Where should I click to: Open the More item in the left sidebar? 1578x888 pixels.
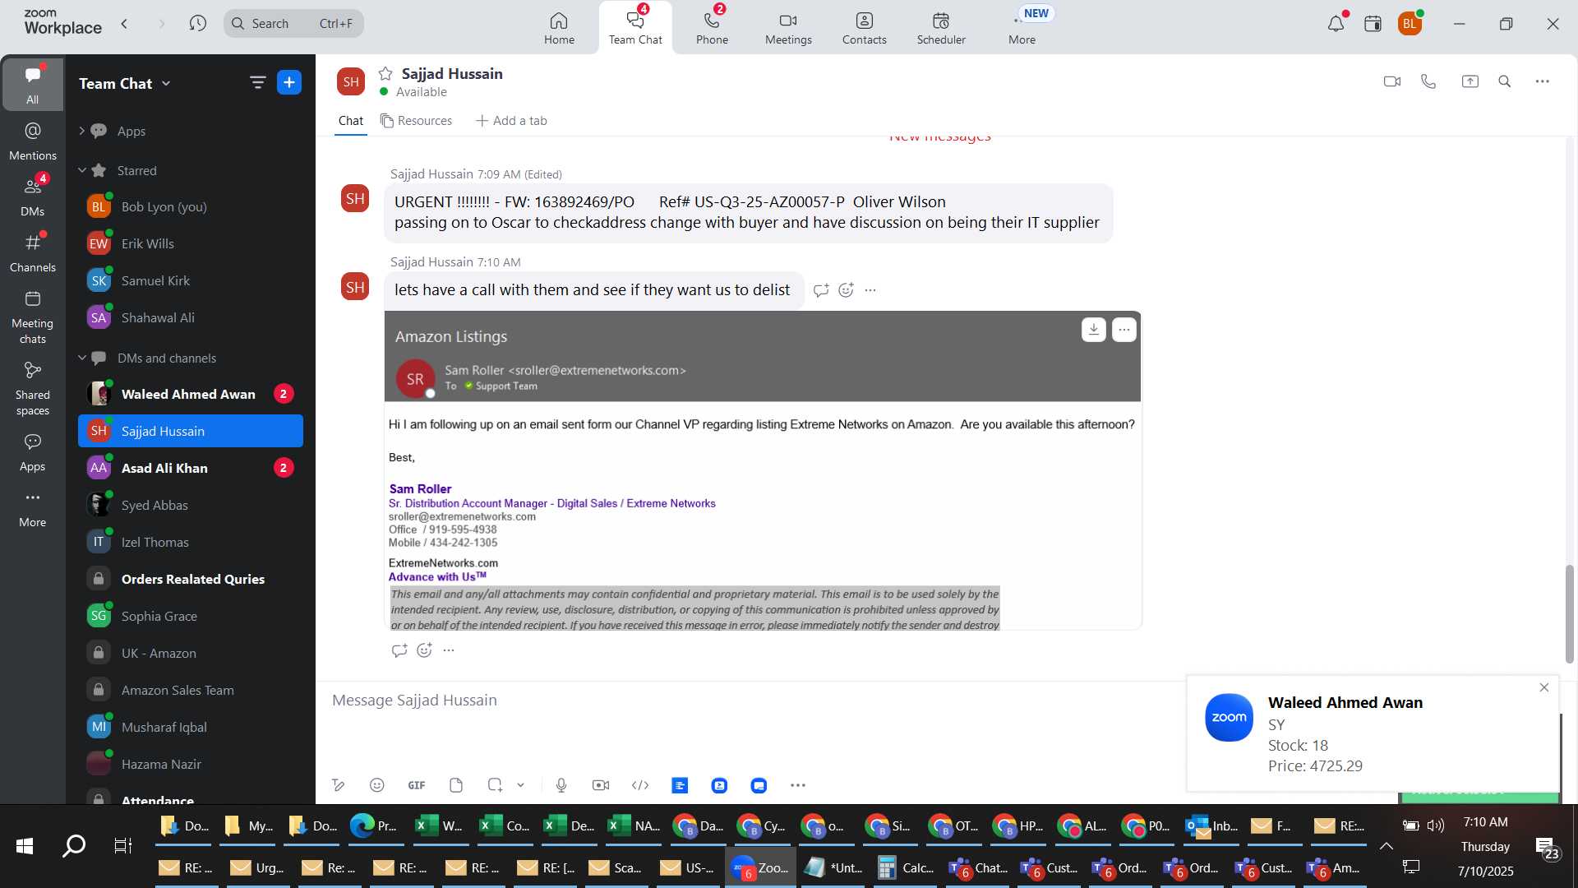tap(33, 509)
